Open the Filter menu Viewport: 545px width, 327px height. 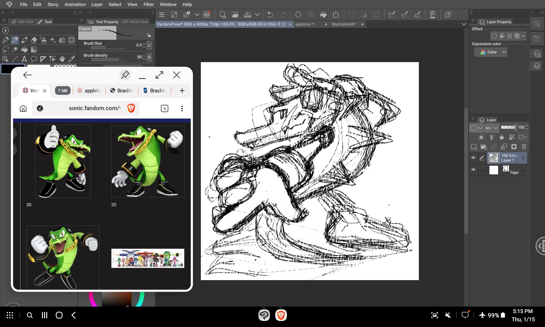click(x=149, y=4)
